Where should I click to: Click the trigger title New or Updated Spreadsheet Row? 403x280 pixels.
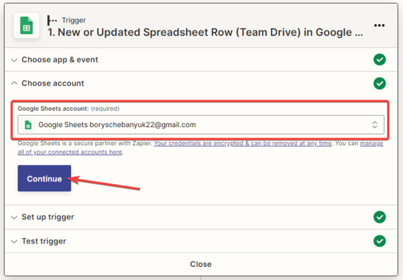[205, 32]
